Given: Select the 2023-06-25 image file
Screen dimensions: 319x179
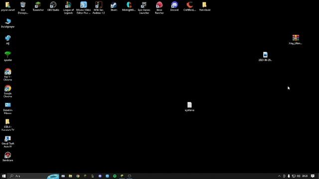Looking at the screenshot, I should pyautogui.click(x=265, y=56).
